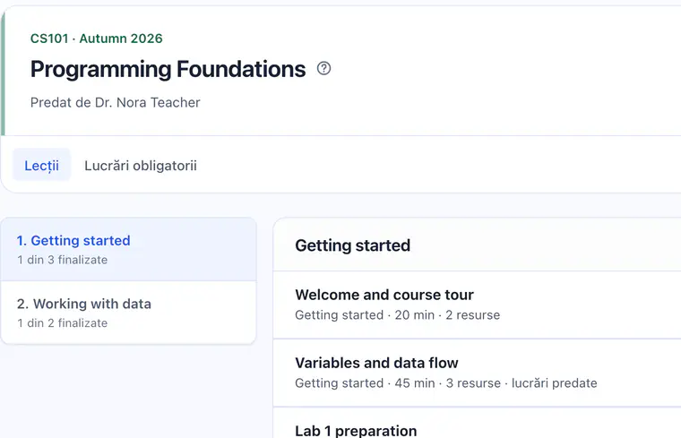681x438 pixels.
Task: Click the 45 min duration of Variables lesson
Action: [x=415, y=383]
